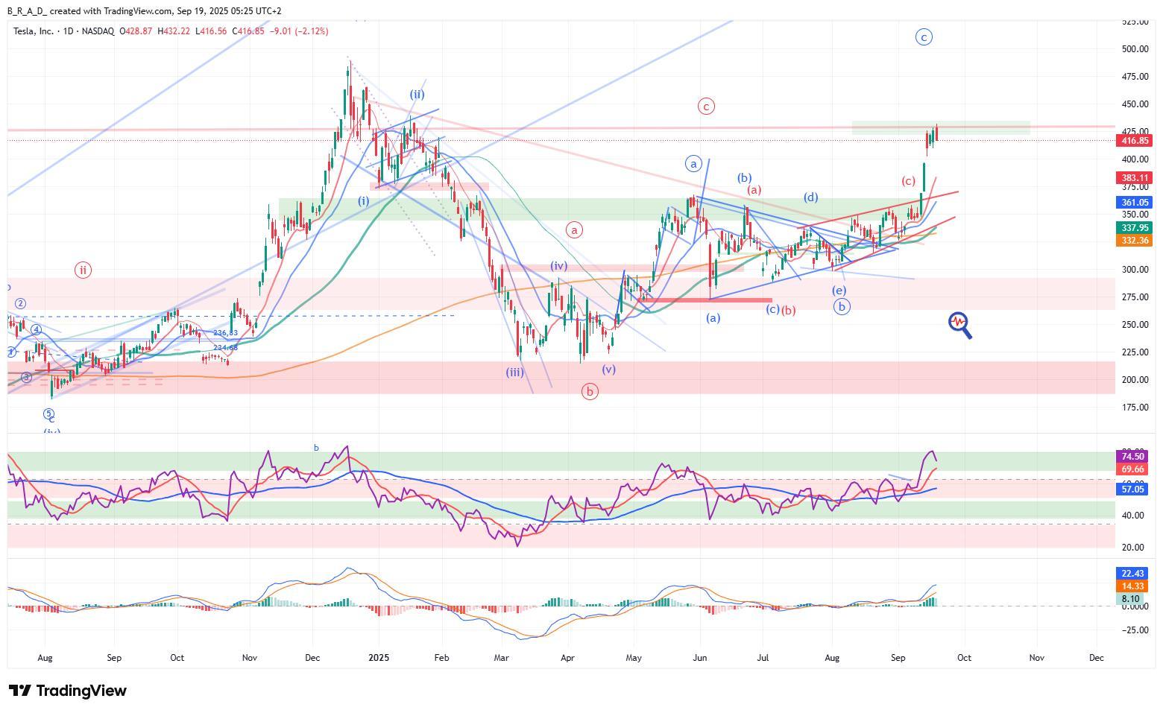Image resolution: width=1163 pixels, height=713 pixels.
Task: Click the 234.68 price level text
Action: (x=225, y=347)
